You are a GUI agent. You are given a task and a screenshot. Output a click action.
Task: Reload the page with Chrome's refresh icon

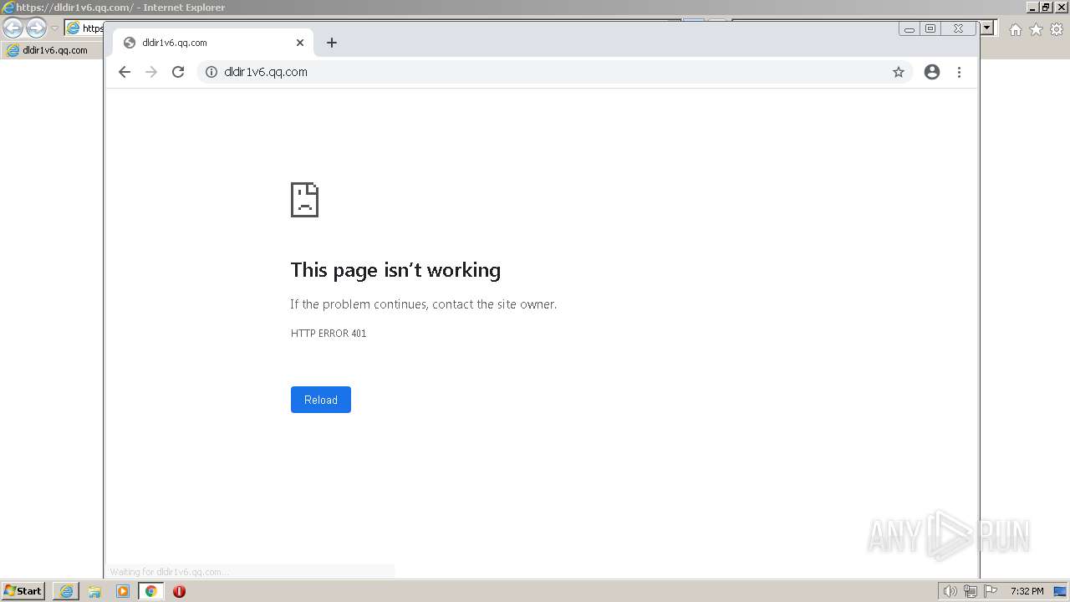pyautogui.click(x=178, y=72)
